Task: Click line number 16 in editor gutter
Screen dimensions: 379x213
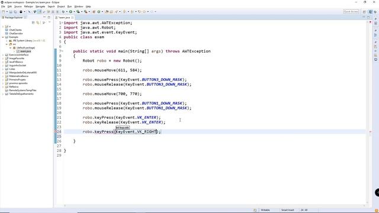Action: 59,94
